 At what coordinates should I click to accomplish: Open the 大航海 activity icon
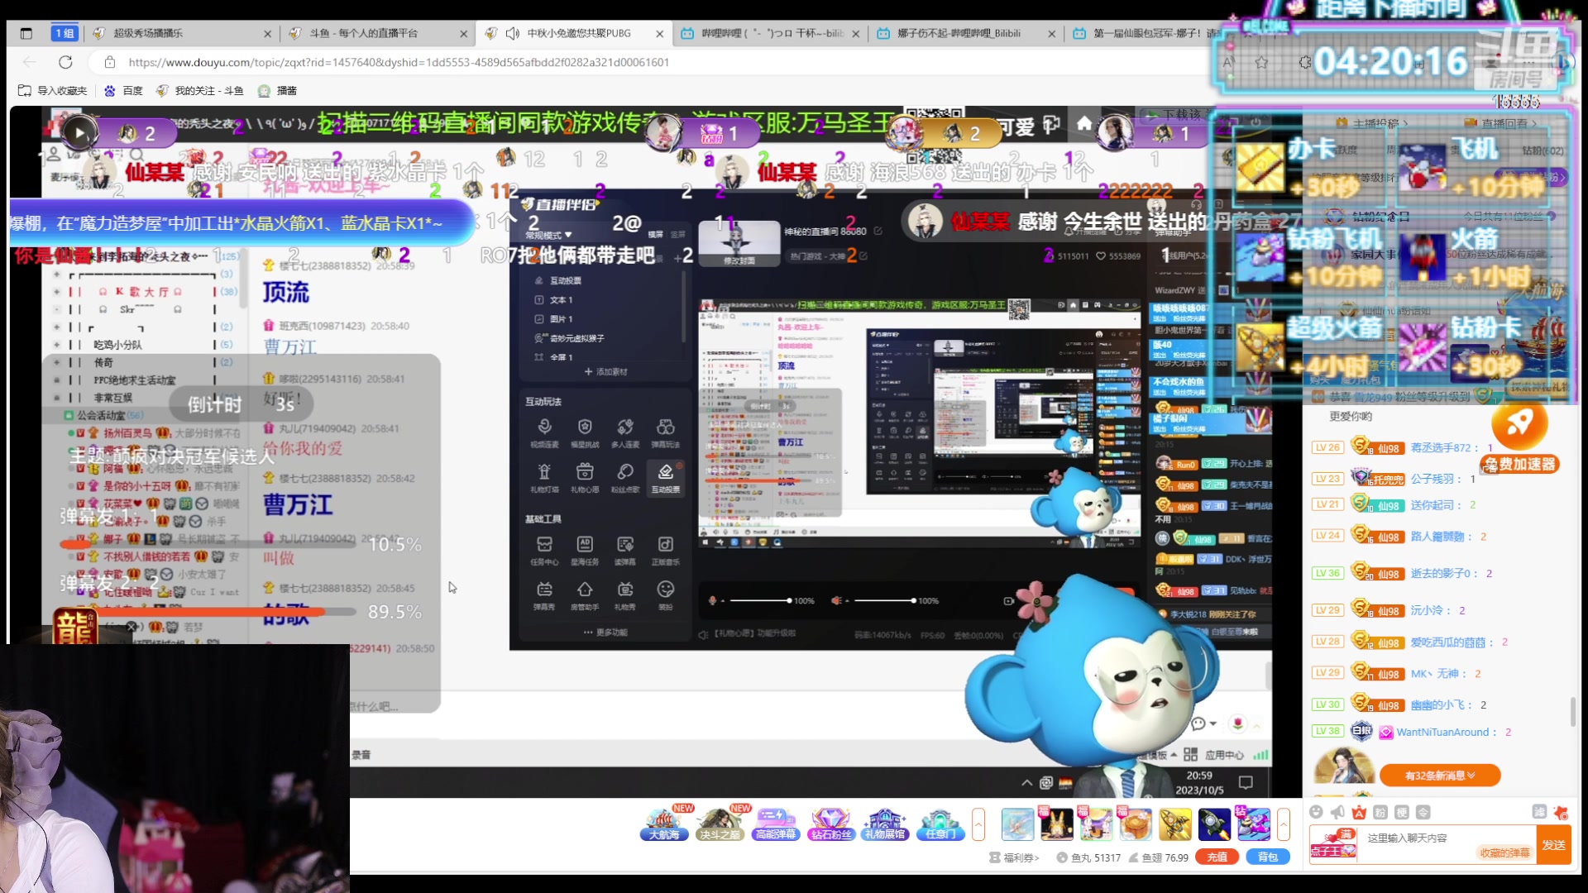click(663, 824)
